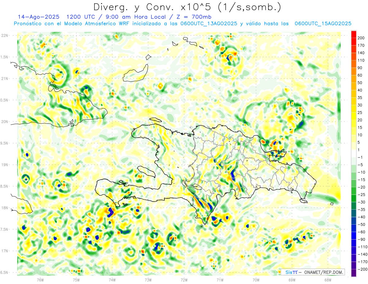Viewport: 368px width, 284px height.
Task: Click the 72W longitude label
Action: (184, 279)
